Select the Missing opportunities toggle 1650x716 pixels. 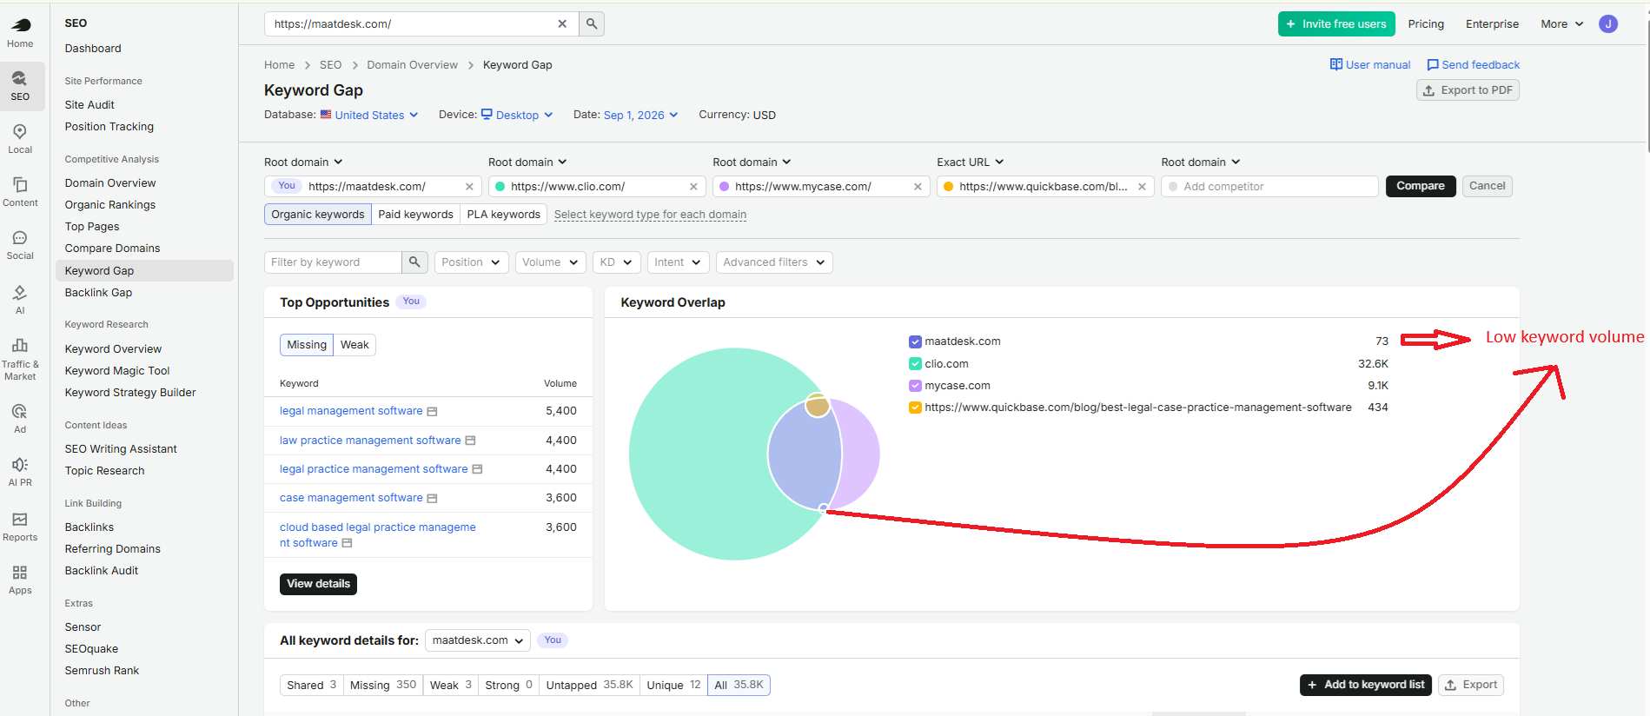pos(307,345)
